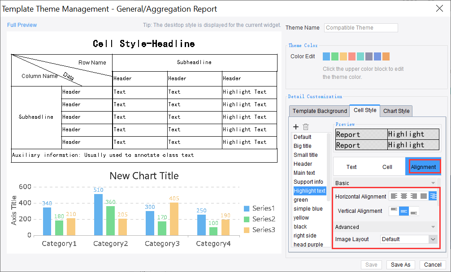Image resolution: width=451 pixels, height=272 pixels.
Task: Switch to the Template Background tab
Action: [320, 111]
